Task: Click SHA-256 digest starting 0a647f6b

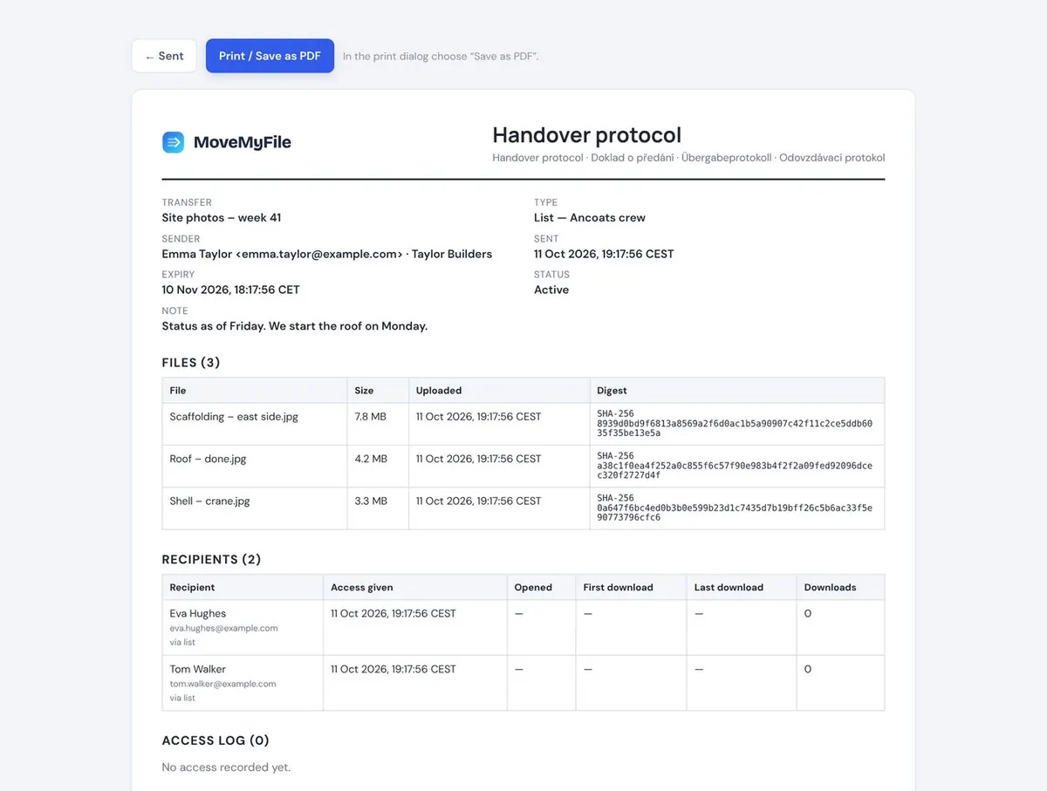Action: tap(735, 508)
